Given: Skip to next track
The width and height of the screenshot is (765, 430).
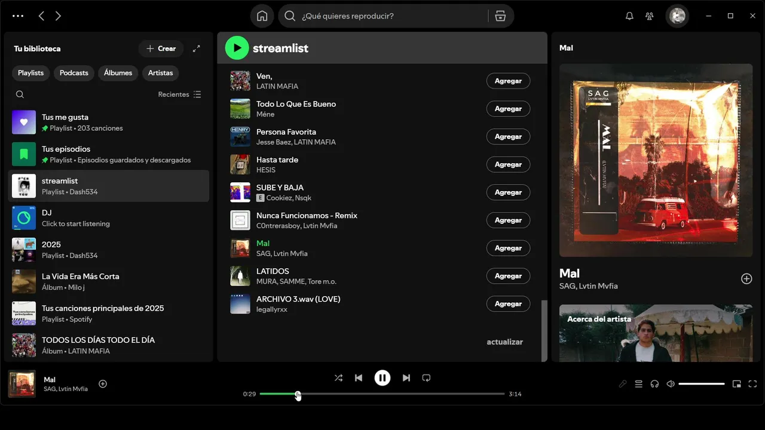Looking at the screenshot, I should click(x=406, y=378).
